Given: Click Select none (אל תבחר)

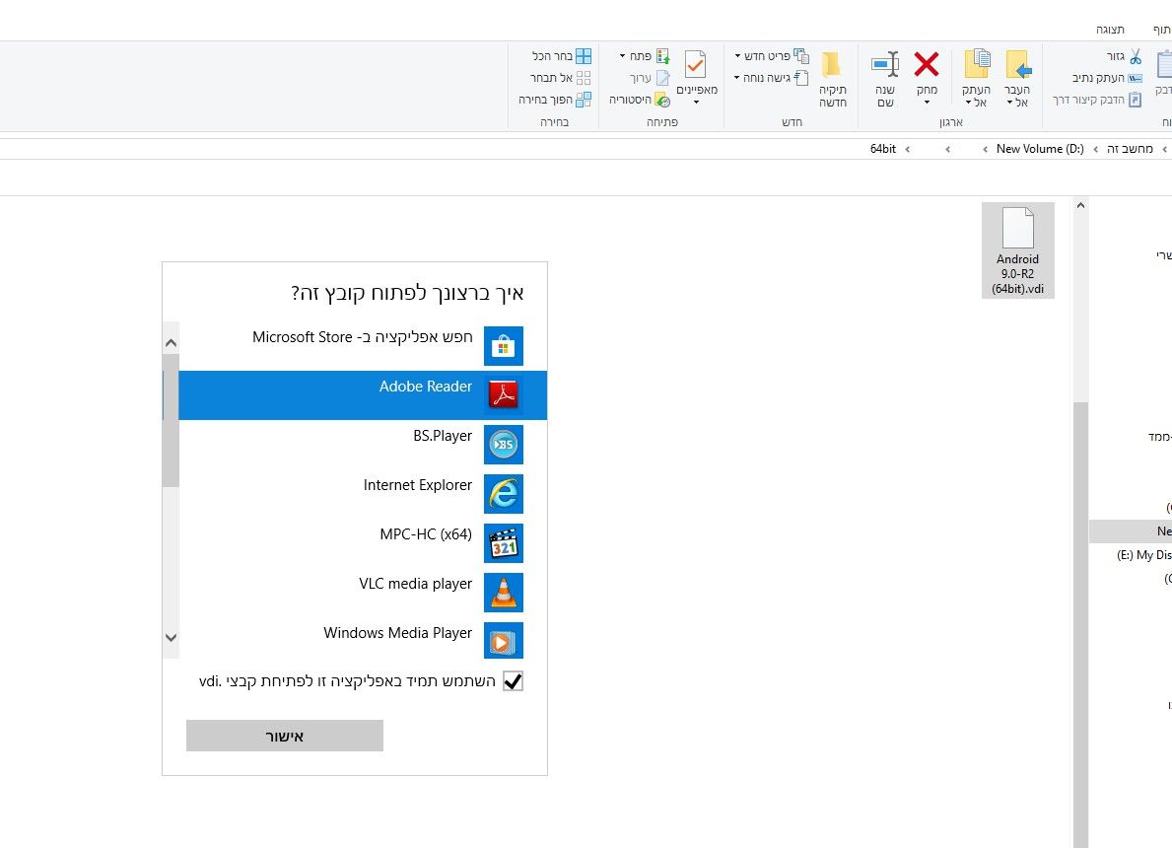Looking at the screenshot, I should 561,78.
